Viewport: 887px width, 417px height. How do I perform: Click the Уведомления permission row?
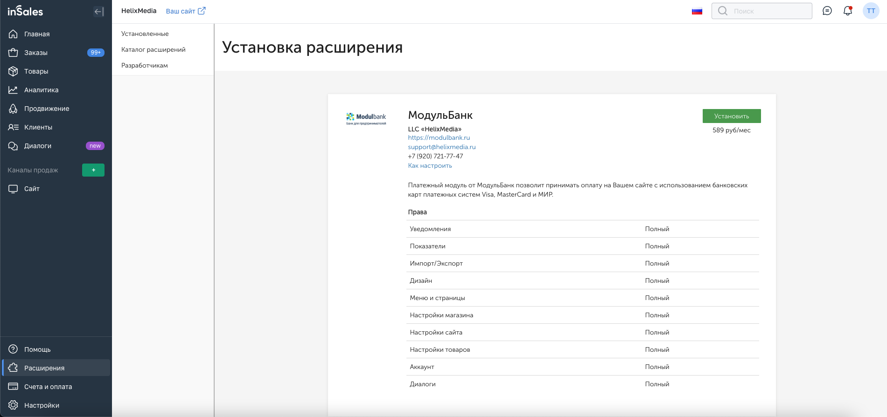click(583, 229)
